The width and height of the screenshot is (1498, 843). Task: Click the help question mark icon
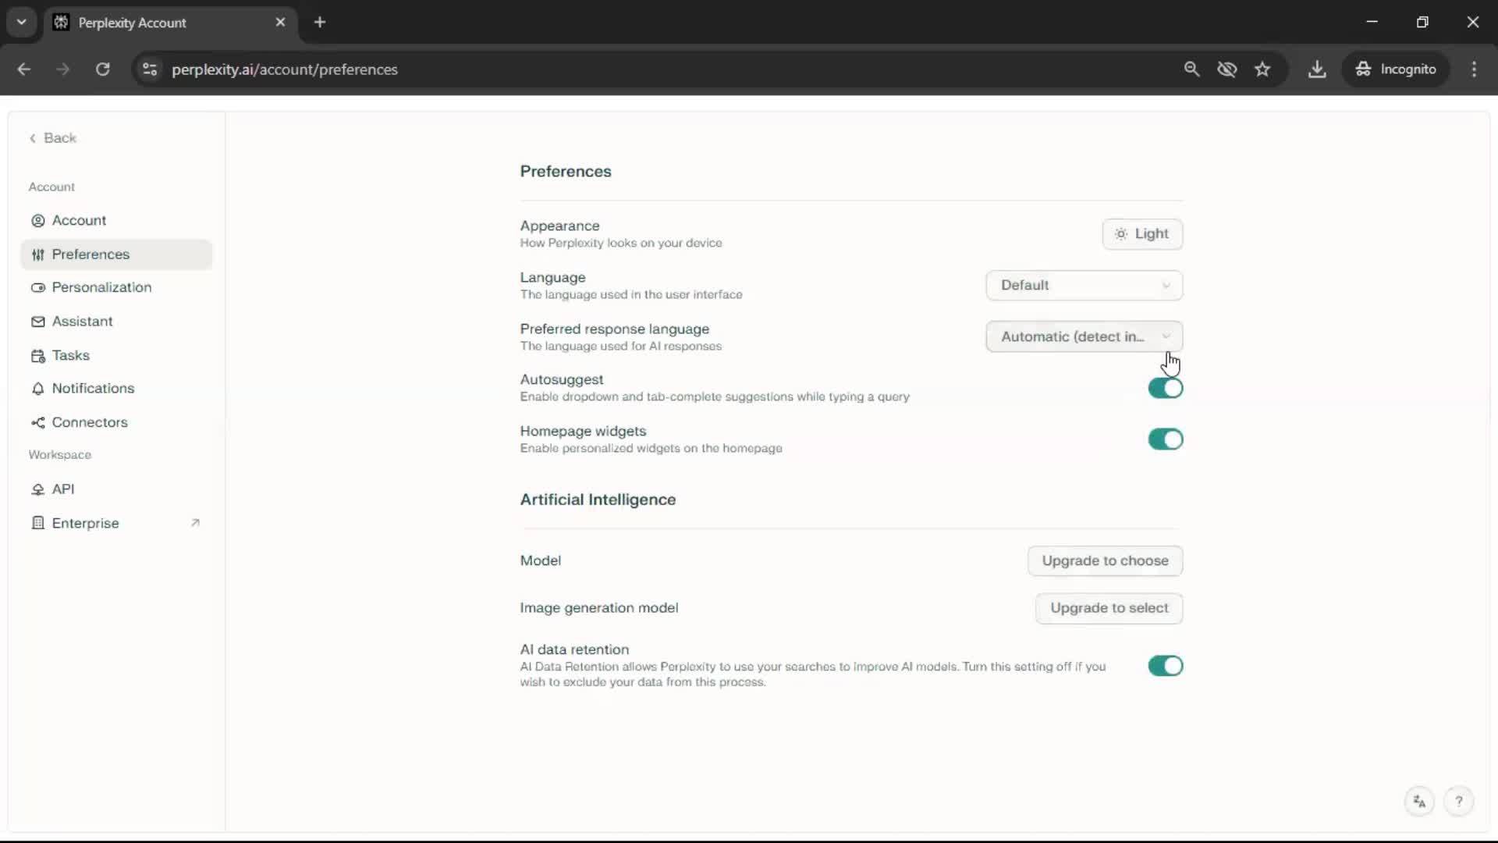tap(1458, 801)
